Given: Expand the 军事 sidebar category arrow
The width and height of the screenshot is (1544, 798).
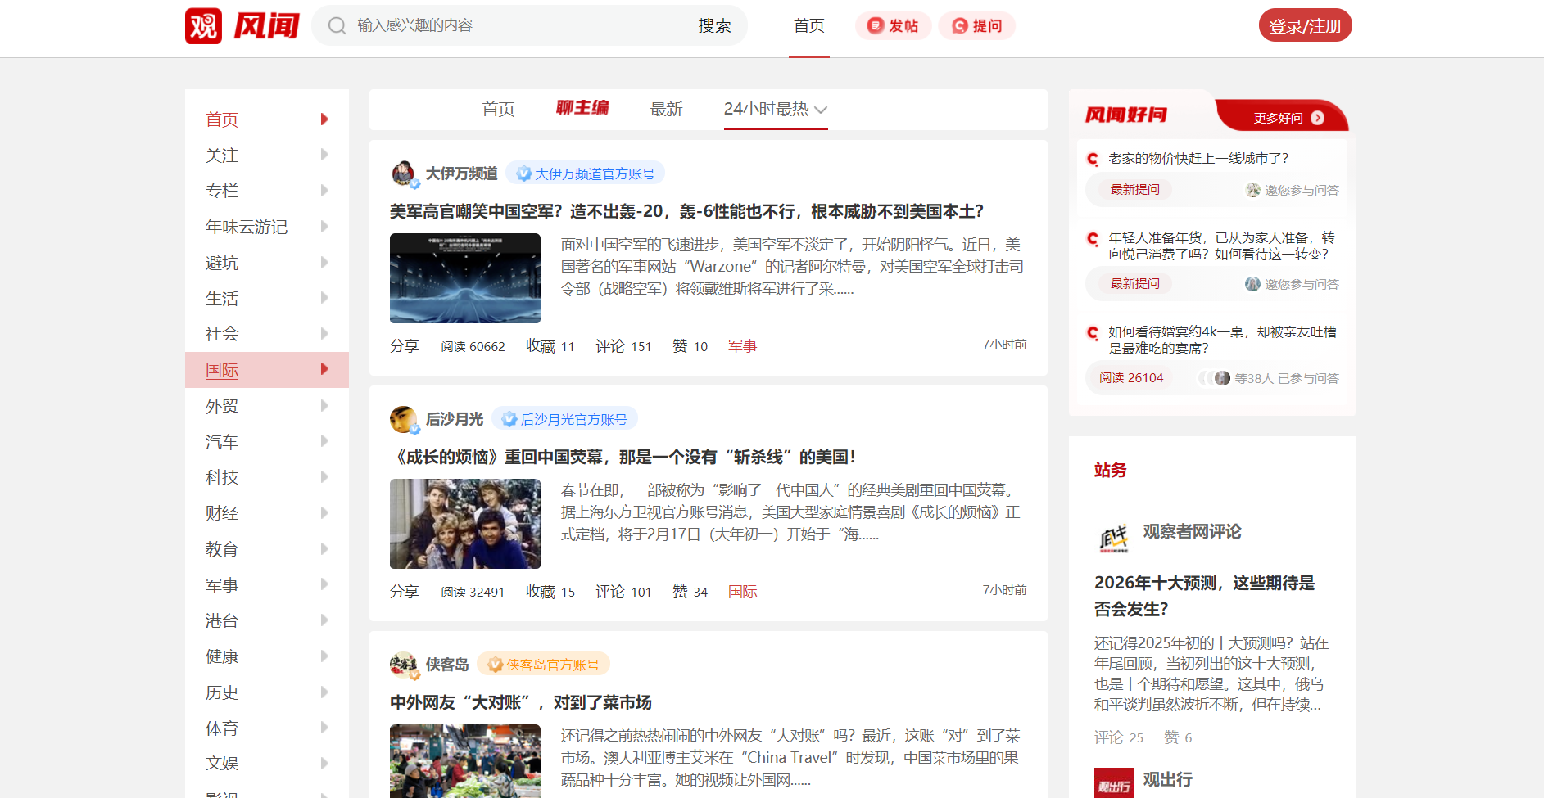Looking at the screenshot, I should point(324,584).
